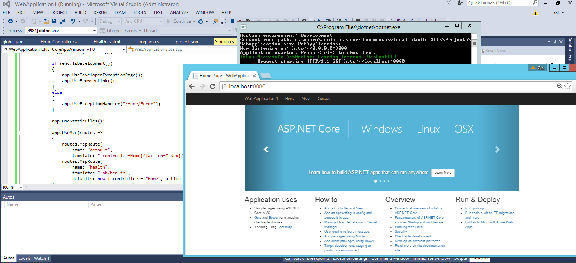Click the Learn More button on carousel
Screen dimensions: 576x263
[x=443, y=173]
